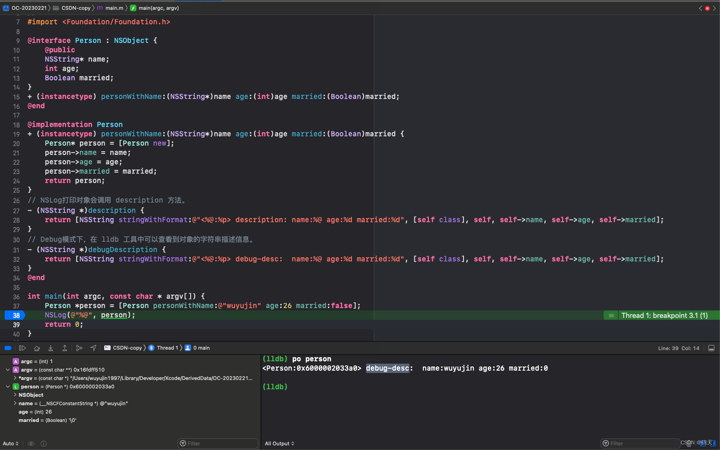
Task: Click the red error indicator icon
Action: click(x=707, y=8)
